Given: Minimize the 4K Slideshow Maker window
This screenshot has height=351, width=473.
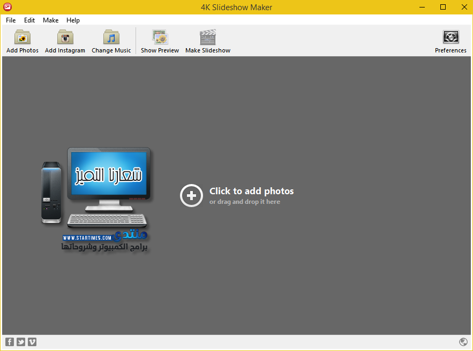Looking at the screenshot, I should point(422,7).
